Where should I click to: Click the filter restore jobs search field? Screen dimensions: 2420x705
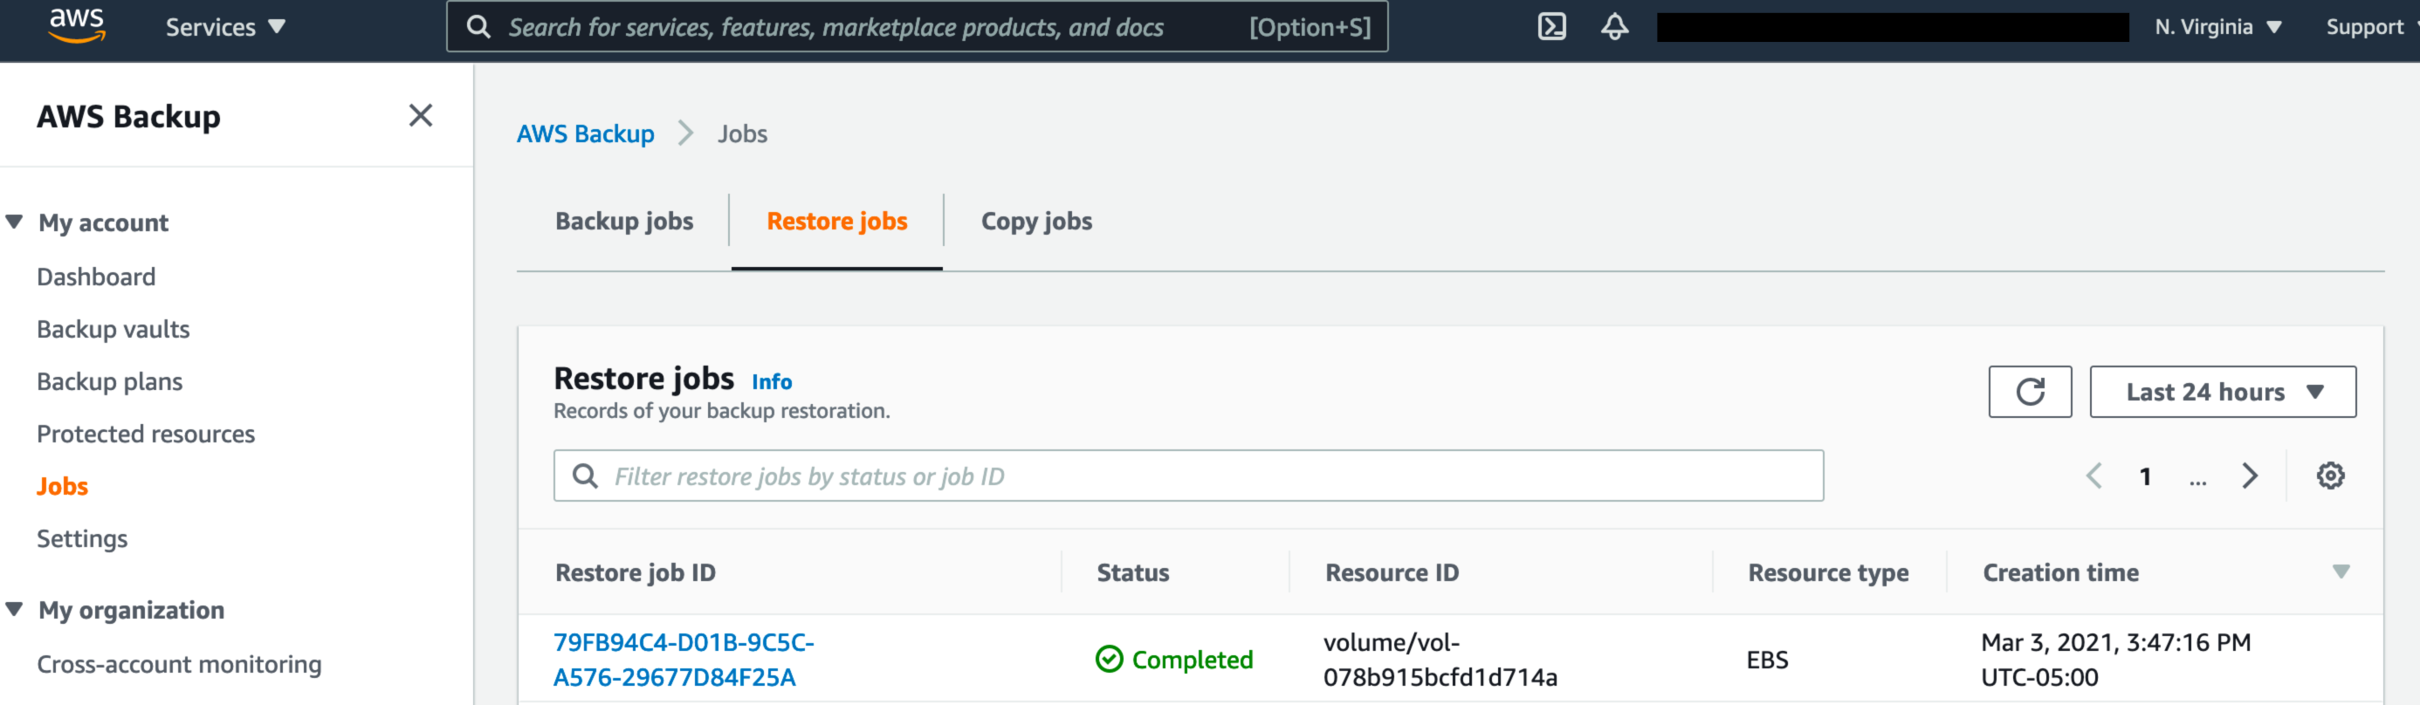(x=1187, y=476)
